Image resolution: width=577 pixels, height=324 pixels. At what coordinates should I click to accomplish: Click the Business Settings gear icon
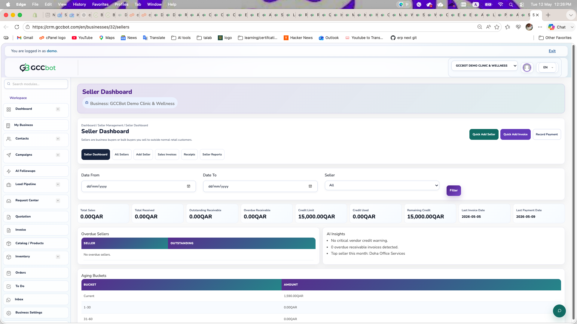[9, 313]
